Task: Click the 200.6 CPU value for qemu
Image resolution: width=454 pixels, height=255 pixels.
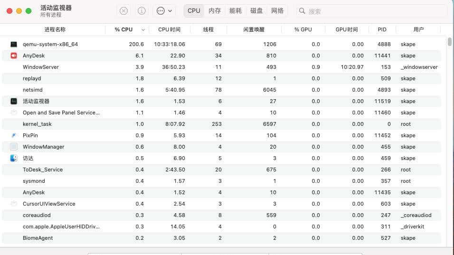Action: (x=136, y=44)
